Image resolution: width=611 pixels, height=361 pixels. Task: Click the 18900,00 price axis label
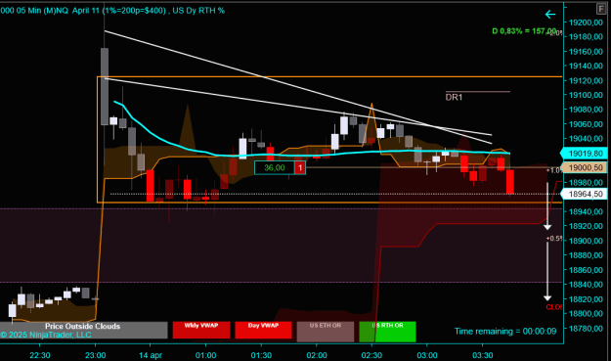click(586, 241)
